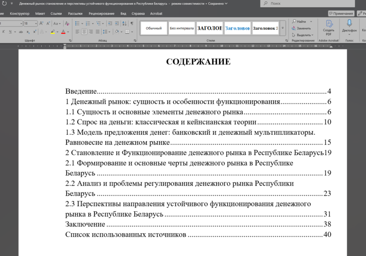Open the Выделить select dropdown

click(x=303, y=35)
